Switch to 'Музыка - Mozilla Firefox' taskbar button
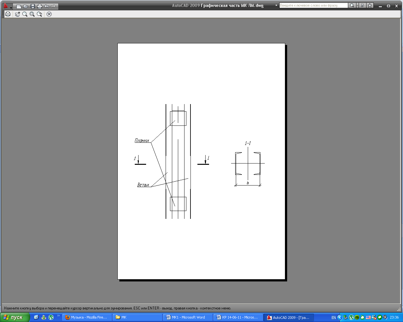 (87, 317)
